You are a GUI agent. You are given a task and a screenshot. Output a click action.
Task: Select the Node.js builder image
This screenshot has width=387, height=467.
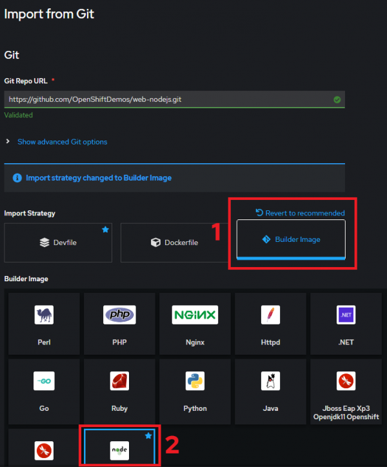tap(119, 446)
